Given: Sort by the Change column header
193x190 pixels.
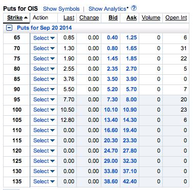Looking at the screenshot, I should click(x=89, y=17).
